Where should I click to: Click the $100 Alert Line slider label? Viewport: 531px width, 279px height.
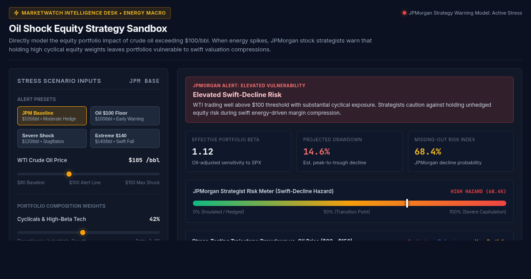click(85, 182)
